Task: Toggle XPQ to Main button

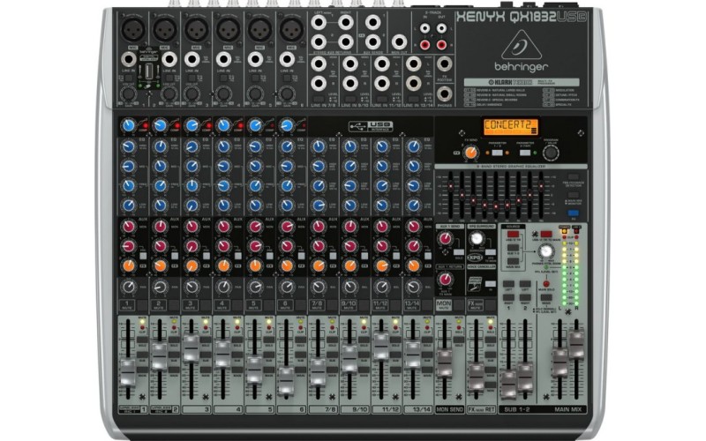Action: pyautogui.click(x=491, y=252)
